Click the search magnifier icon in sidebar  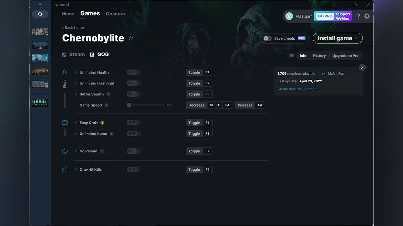click(40, 14)
